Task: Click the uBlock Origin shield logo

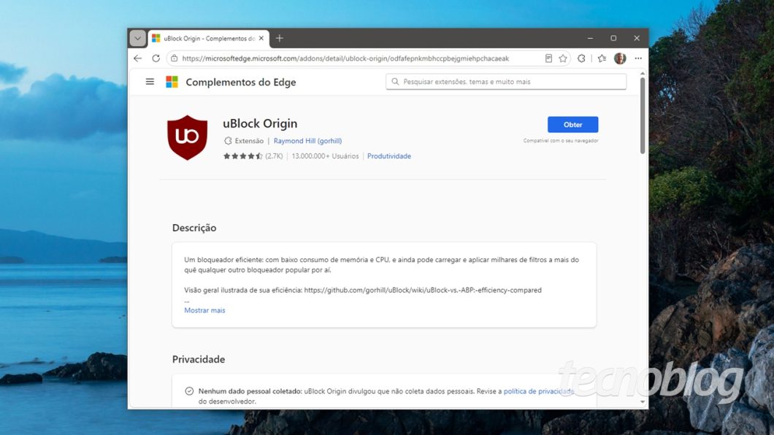Action: [187, 138]
